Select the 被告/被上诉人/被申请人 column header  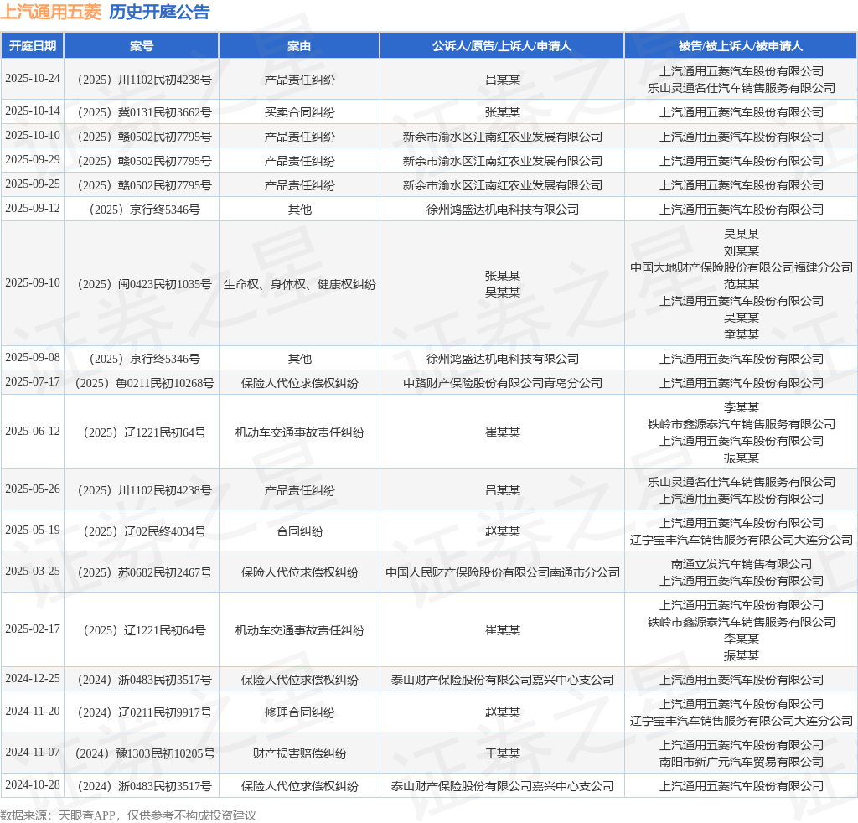pos(741,46)
